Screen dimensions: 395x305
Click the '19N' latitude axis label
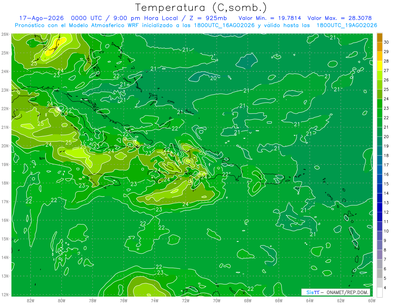(5, 164)
